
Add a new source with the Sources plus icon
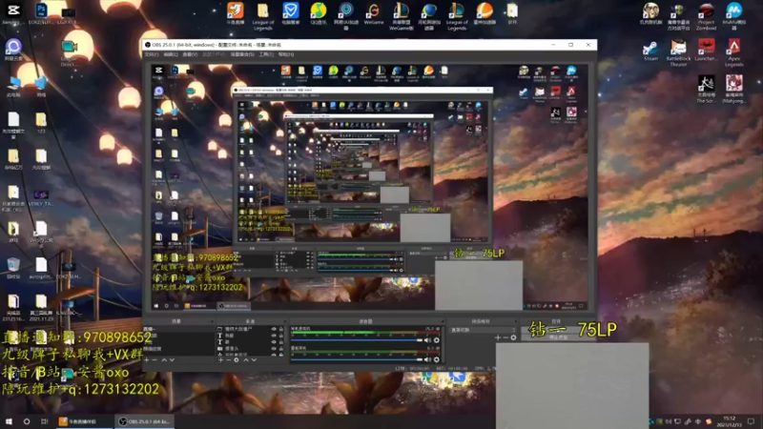click(220, 360)
